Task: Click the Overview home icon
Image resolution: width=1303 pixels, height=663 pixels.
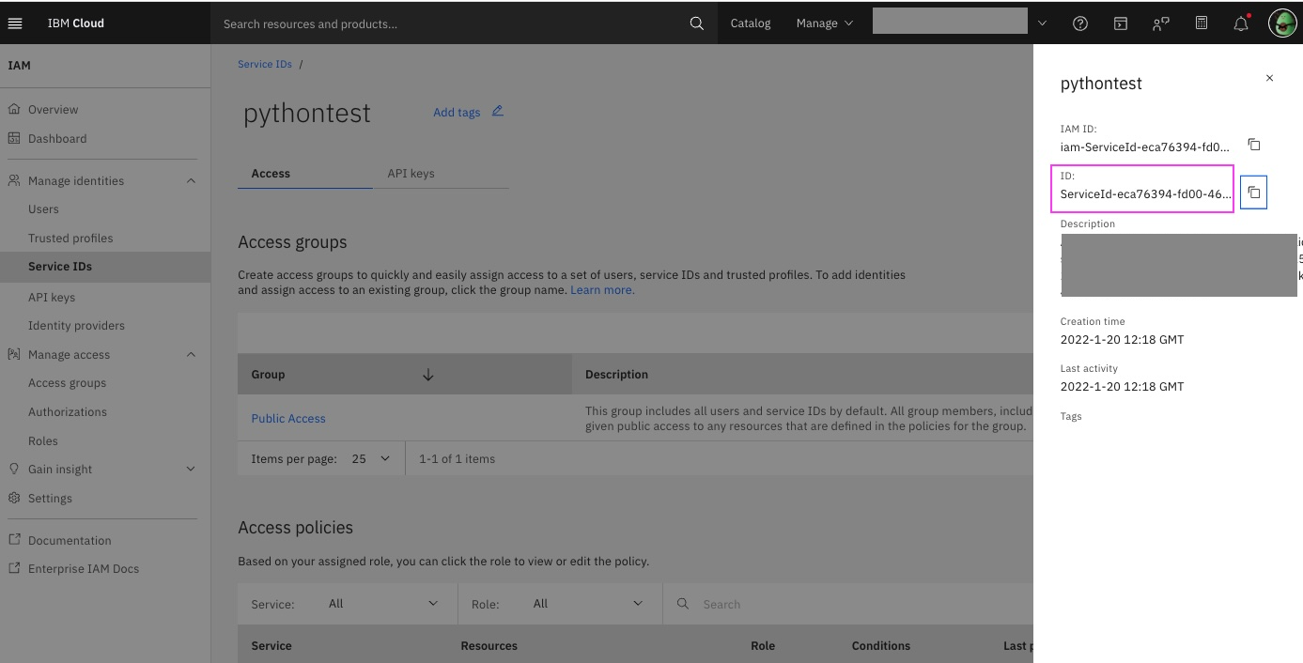Action: coord(14,109)
